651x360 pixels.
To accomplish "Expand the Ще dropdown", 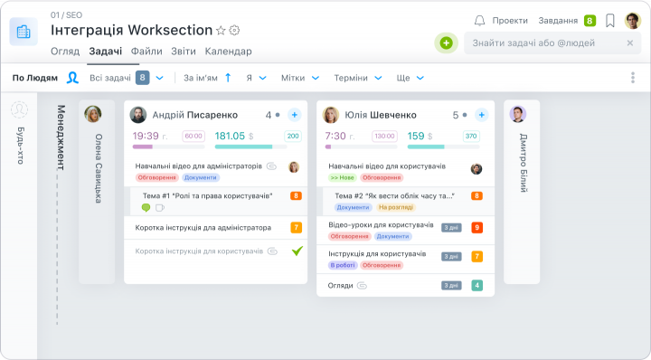I will coord(410,78).
